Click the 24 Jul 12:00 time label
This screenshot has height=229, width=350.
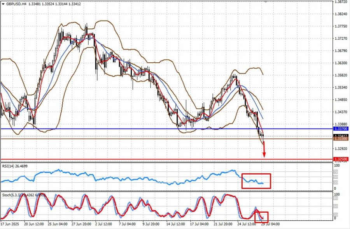pyautogui.click(x=247, y=224)
